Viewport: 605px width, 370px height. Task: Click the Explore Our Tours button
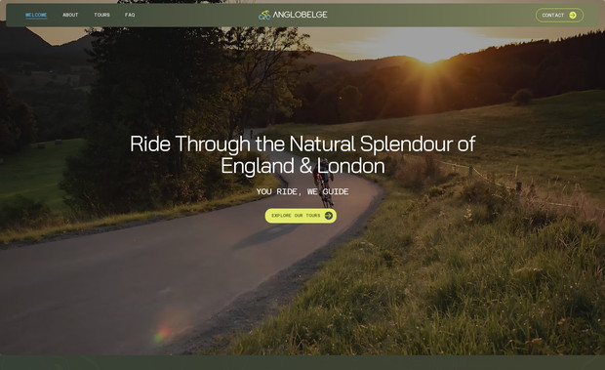301,216
